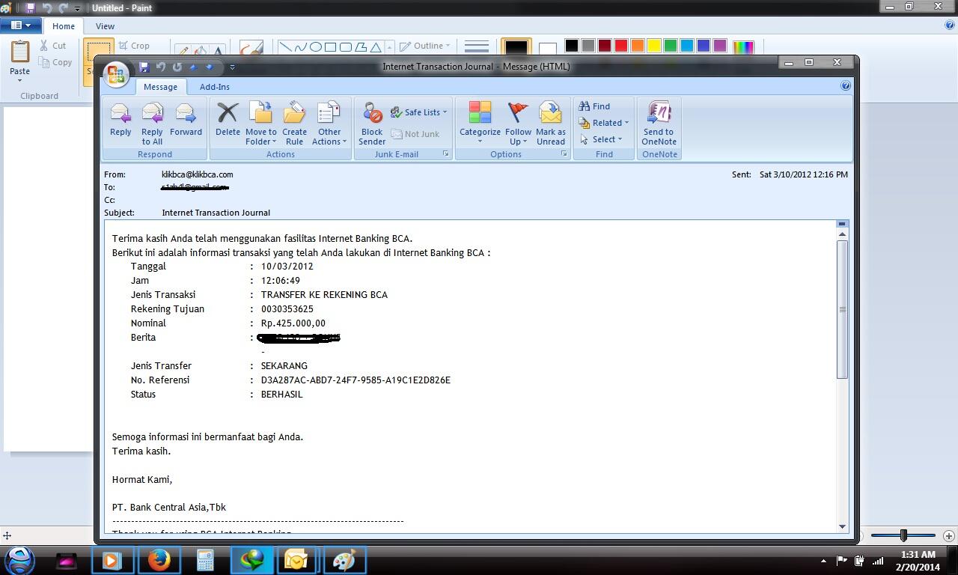This screenshot has height=575, width=958.
Task: Customize the Outlook quick access toolbar
Action: pyautogui.click(x=232, y=67)
